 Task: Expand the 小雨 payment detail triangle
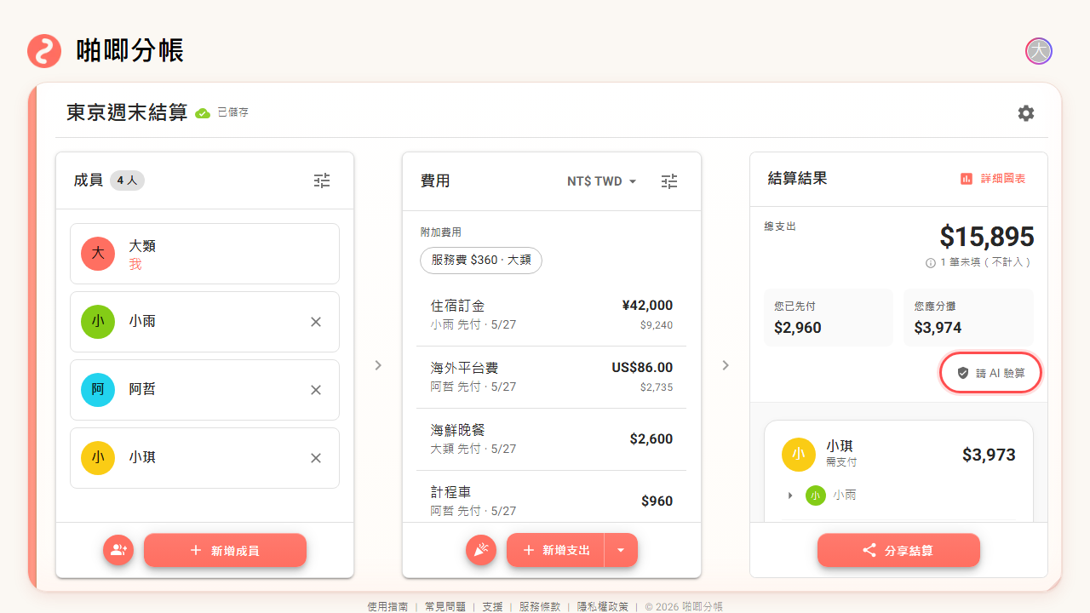coord(790,496)
